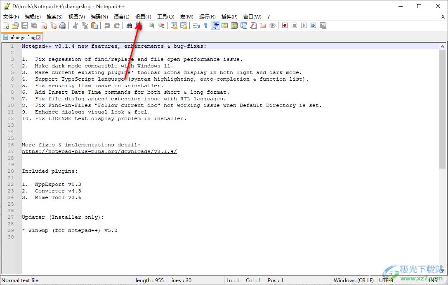
Task: Click the X at menu bar right end
Action: click(x=443, y=17)
